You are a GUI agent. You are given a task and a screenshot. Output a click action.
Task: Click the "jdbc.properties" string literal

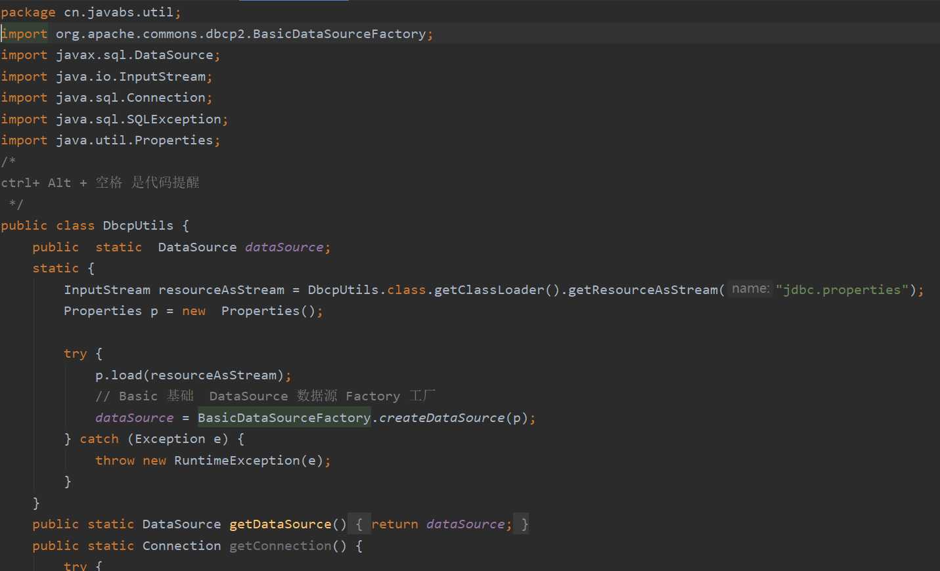pos(843,289)
